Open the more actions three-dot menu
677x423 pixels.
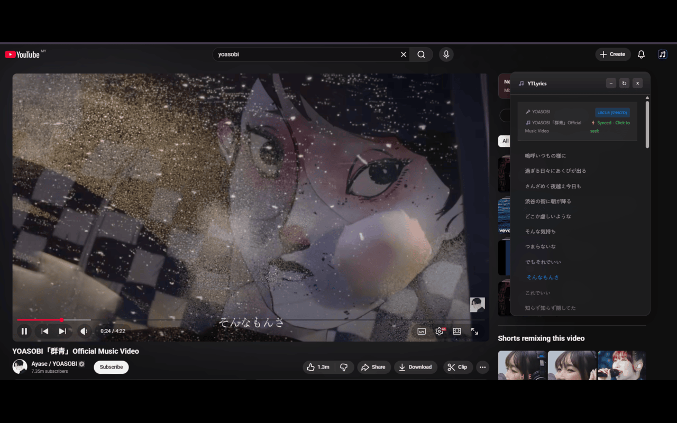[482, 367]
